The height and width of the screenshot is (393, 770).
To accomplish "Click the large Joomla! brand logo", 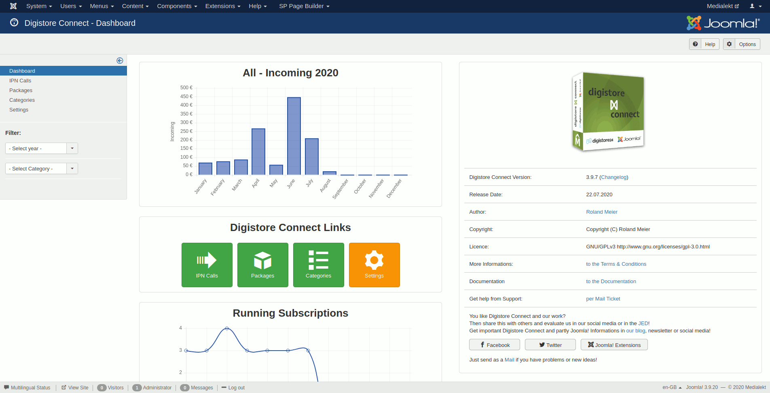I will point(723,23).
